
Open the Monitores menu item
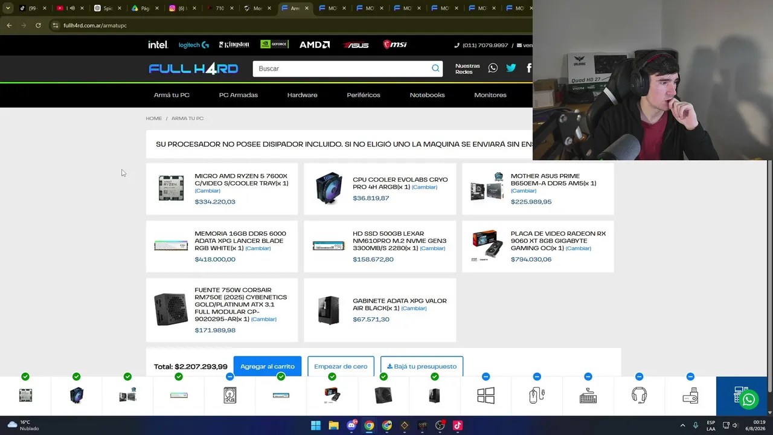coord(490,95)
